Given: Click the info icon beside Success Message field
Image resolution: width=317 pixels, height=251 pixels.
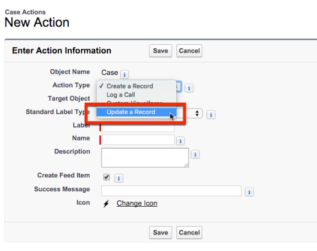Looking at the screenshot, I should click(x=249, y=192).
